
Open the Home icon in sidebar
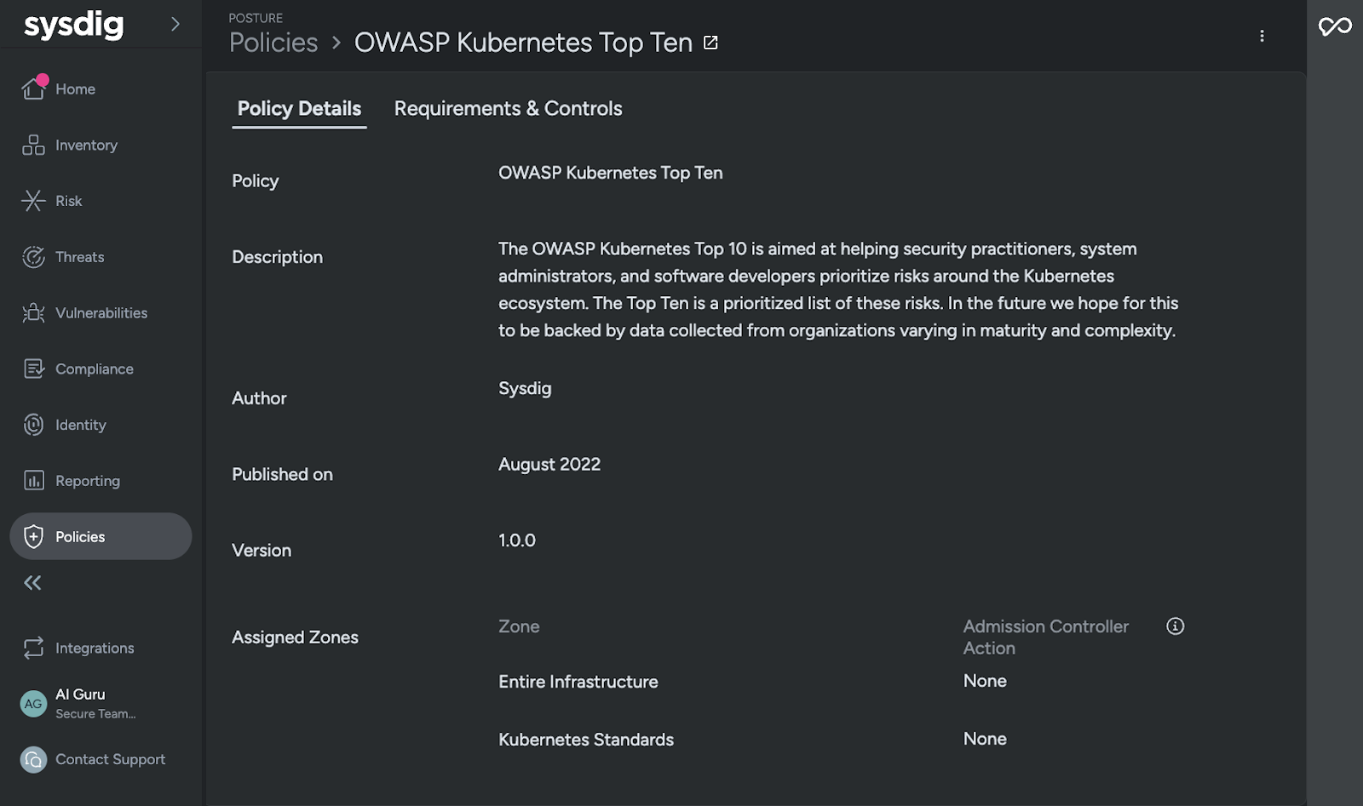pos(33,89)
